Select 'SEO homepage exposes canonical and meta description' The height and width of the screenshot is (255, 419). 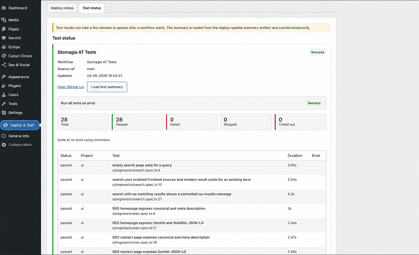click(x=159, y=208)
